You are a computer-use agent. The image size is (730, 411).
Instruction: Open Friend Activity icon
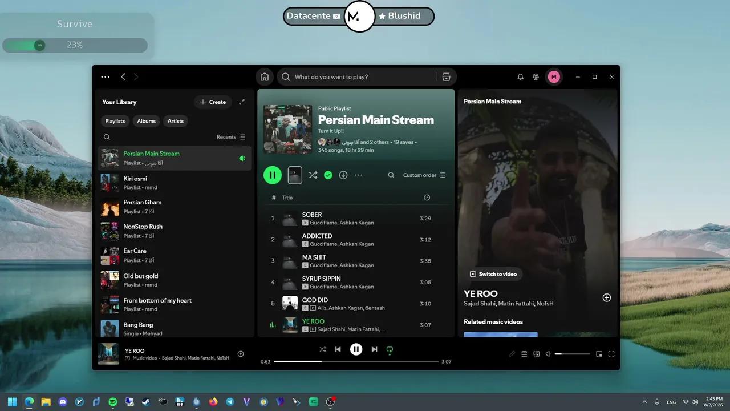click(536, 77)
